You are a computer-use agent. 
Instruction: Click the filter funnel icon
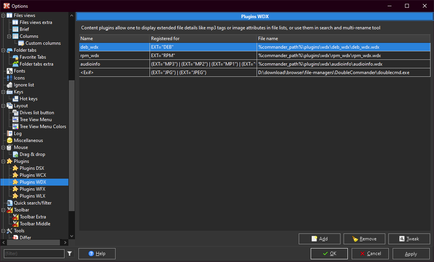70,254
